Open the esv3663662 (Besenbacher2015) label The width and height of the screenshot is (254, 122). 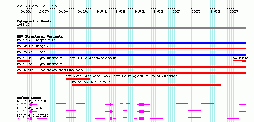[94, 58]
